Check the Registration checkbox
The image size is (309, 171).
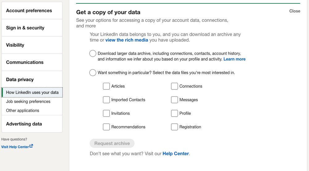[x=174, y=127]
